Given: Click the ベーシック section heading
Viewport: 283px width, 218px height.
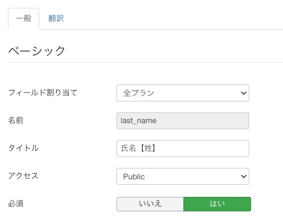Looking at the screenshot, I should coord(37,51).
